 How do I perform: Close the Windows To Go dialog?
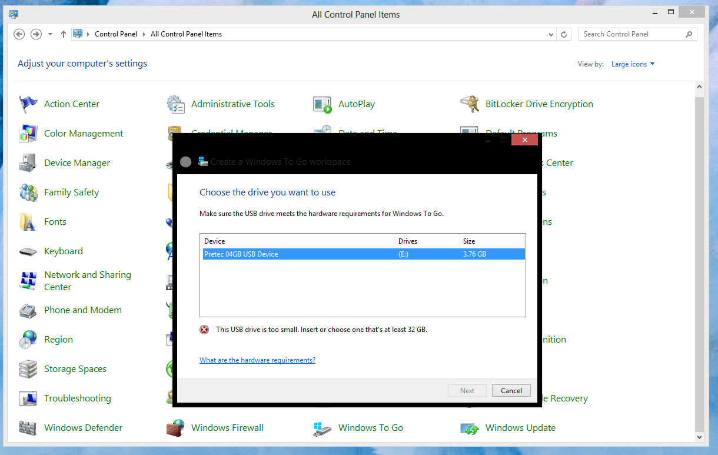pyautogui.click(x=524, y=140)
